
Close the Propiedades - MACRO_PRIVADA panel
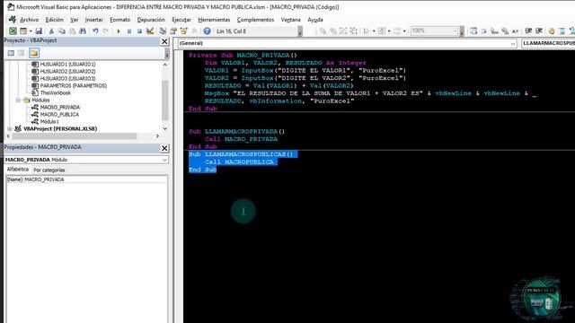pos(164,148)
